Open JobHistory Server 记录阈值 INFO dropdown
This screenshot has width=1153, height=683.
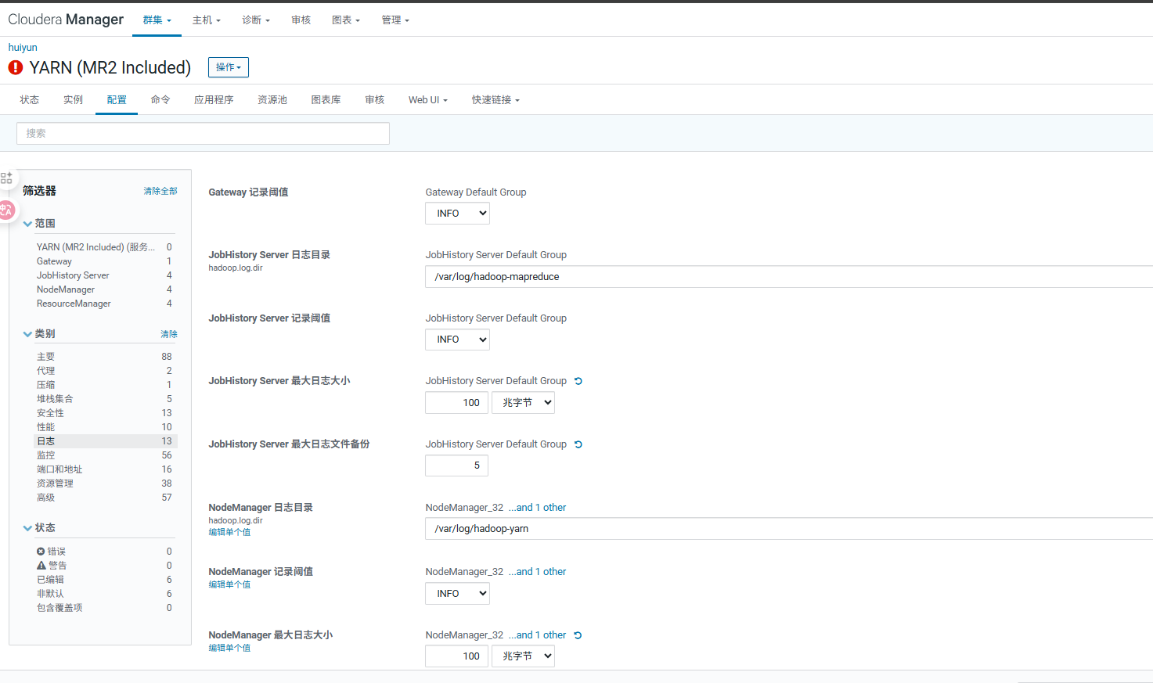(x=457, y=340)
